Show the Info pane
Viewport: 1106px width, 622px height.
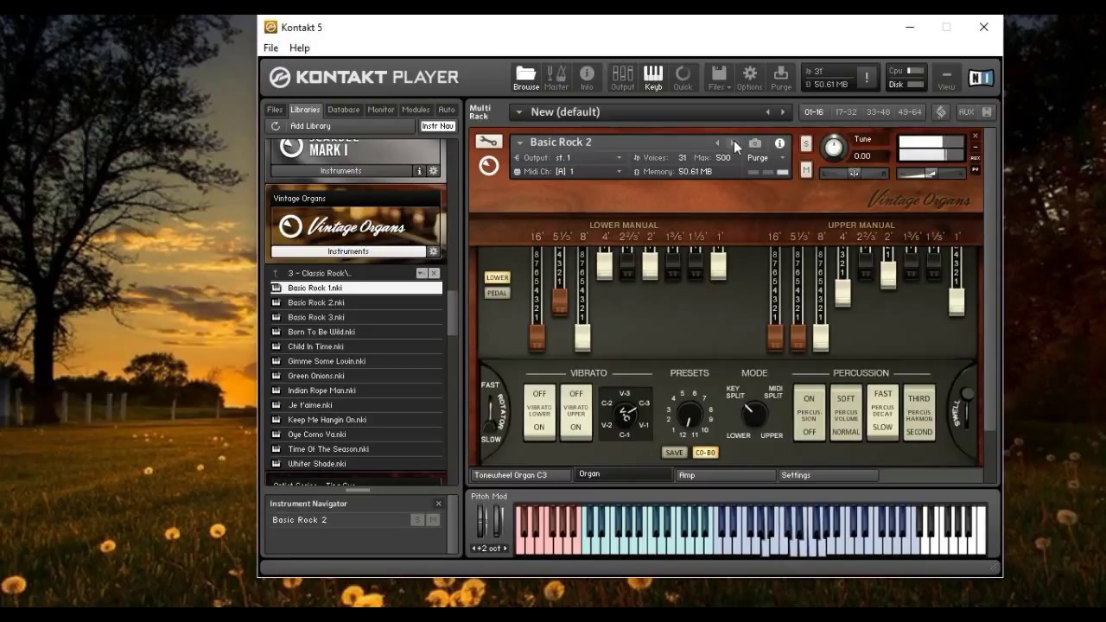click(587, 77)
